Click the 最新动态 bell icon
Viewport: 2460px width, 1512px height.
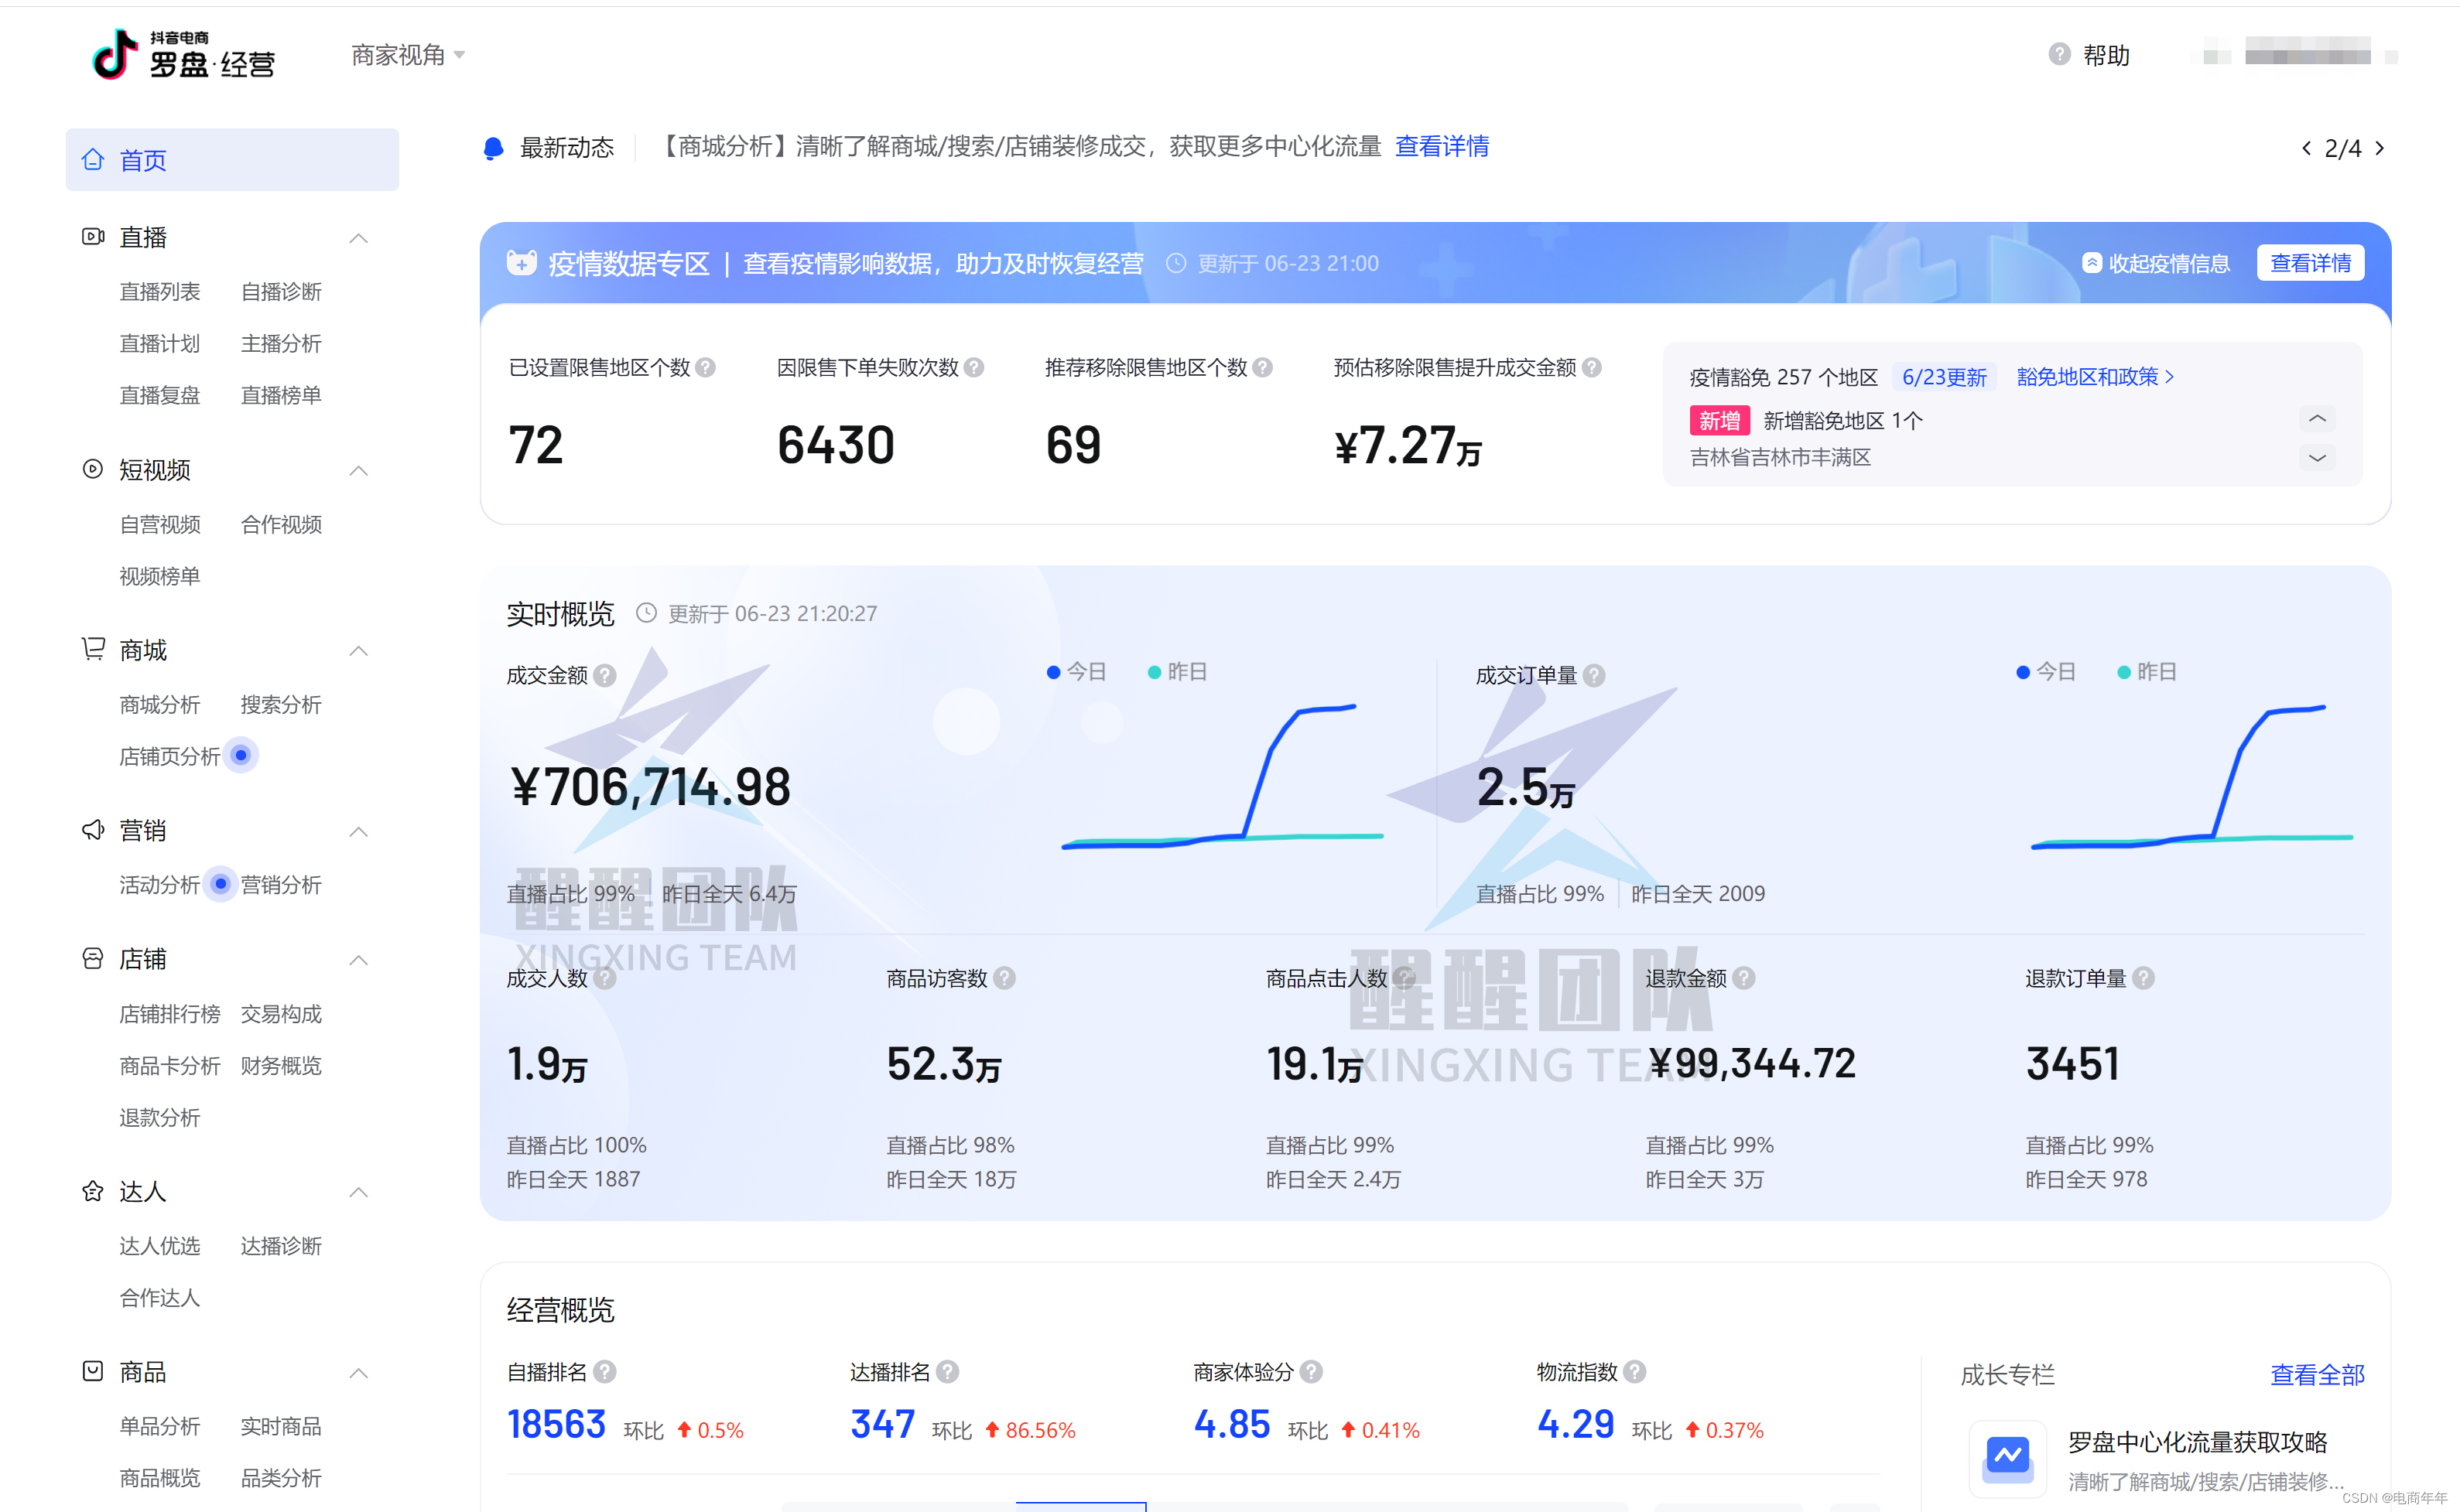click(493, 148)
